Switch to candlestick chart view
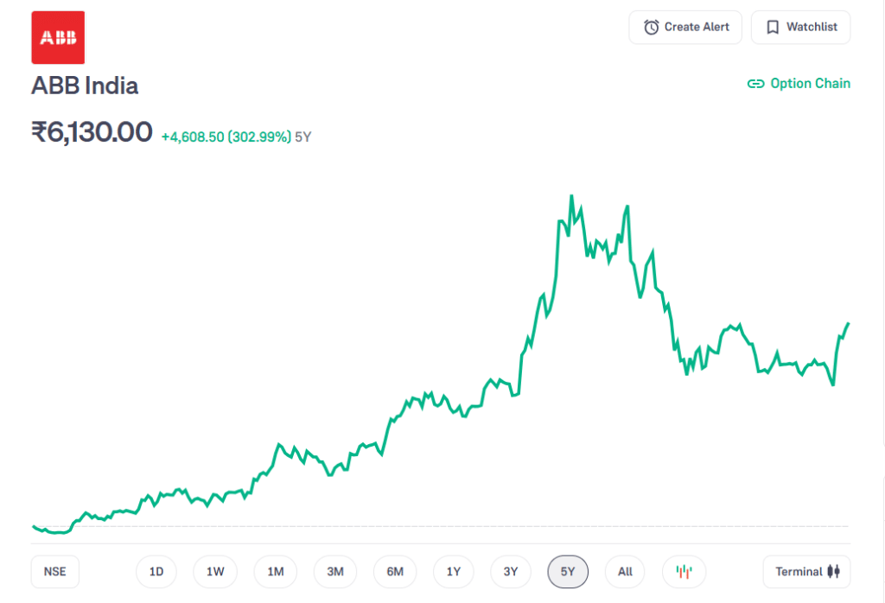The image size is (885, 603). [x=684, y=571]
